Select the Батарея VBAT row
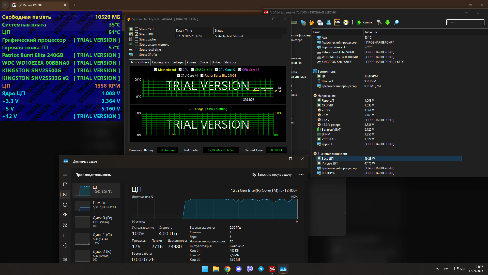 pyautogui.click(x=389, y=130)
